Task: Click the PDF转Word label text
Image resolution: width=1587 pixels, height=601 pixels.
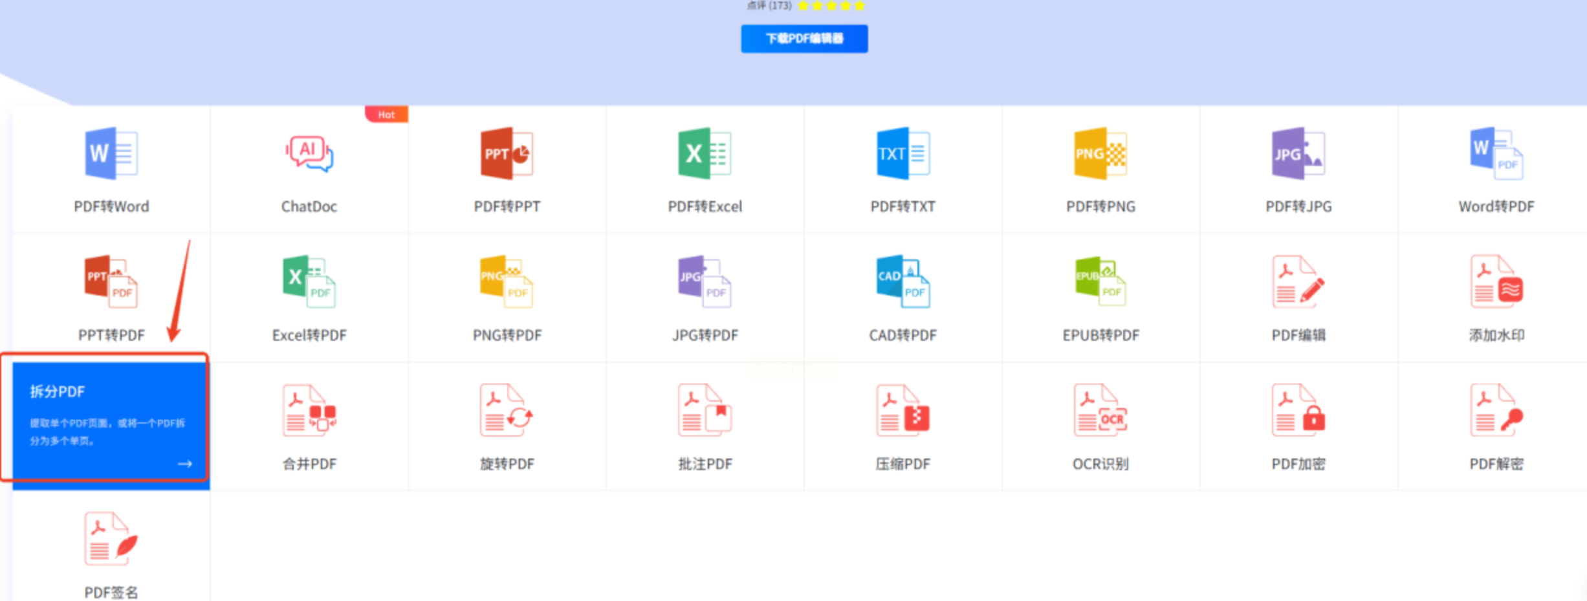Action: coord(111,206)
